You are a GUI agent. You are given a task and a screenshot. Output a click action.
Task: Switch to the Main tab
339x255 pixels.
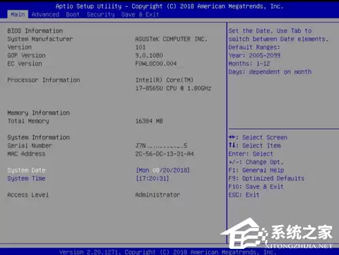(x=18, y=14)
